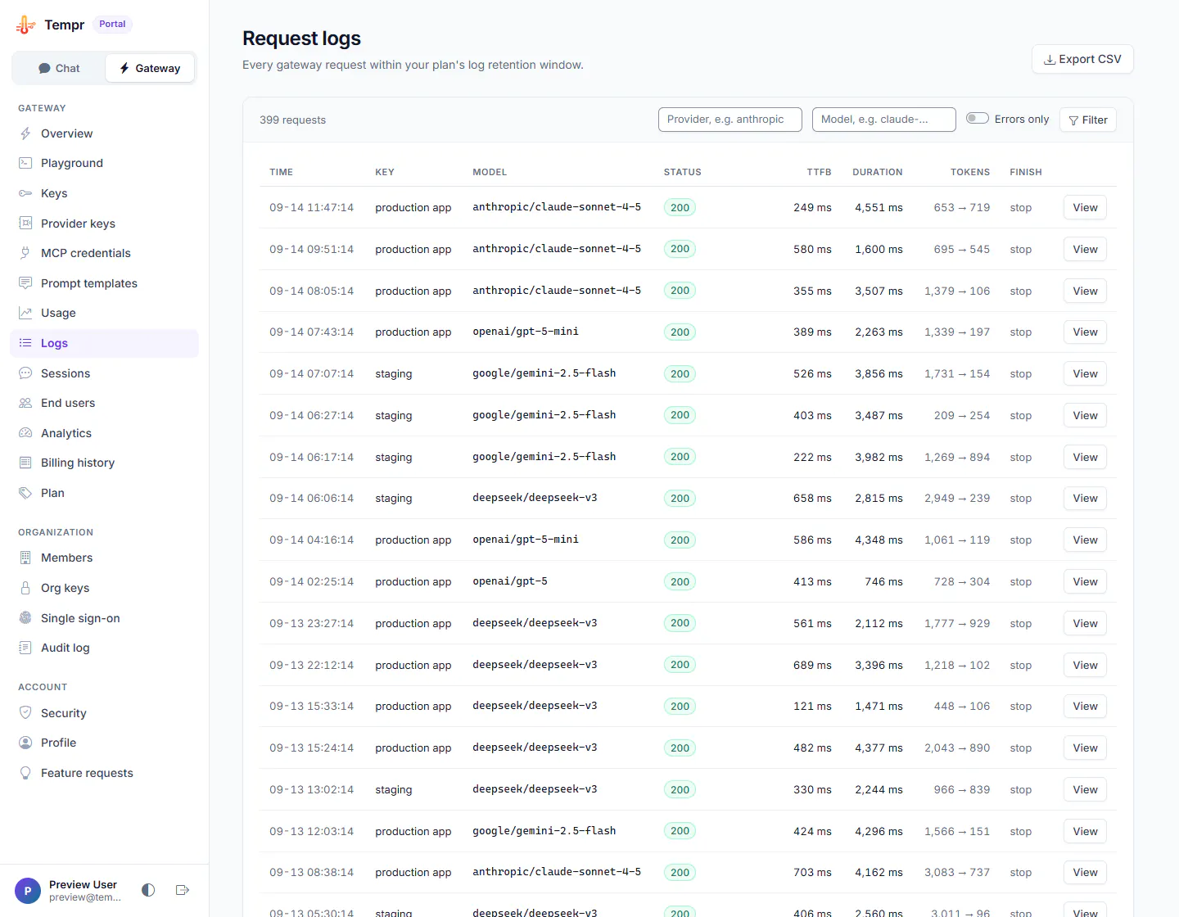The image size is (1179, 917).
Task: Click the 09-13 12:03:14 timestamp
Action: [312, 832]
